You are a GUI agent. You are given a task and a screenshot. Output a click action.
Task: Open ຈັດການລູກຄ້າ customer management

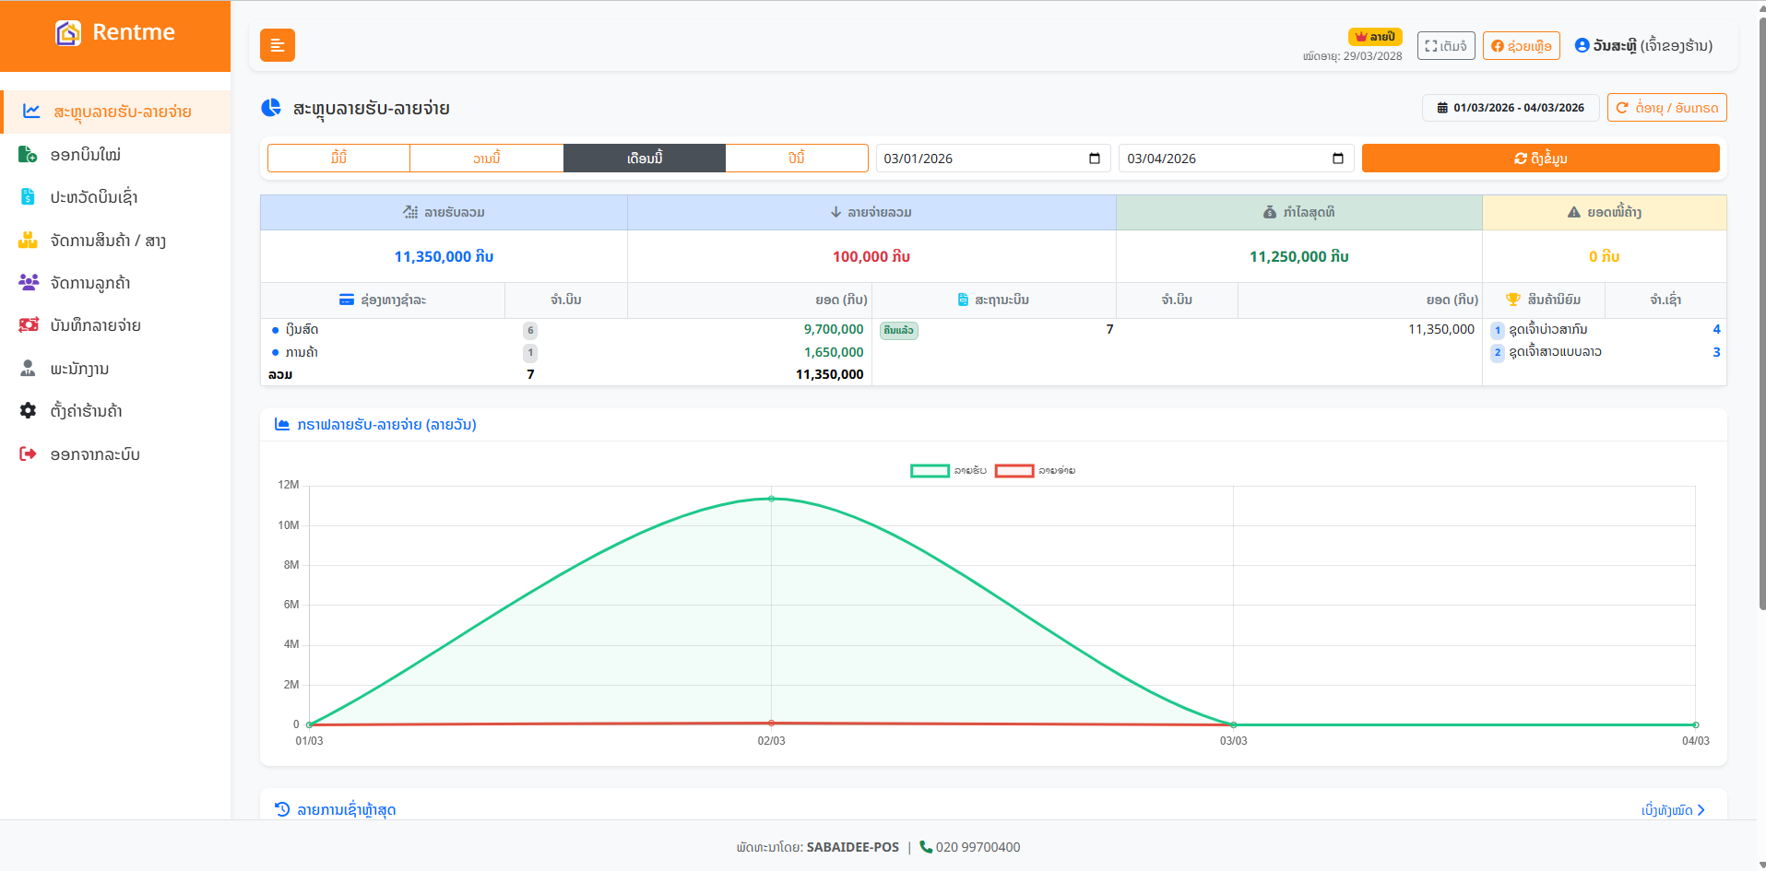click(x=89, y=283)
